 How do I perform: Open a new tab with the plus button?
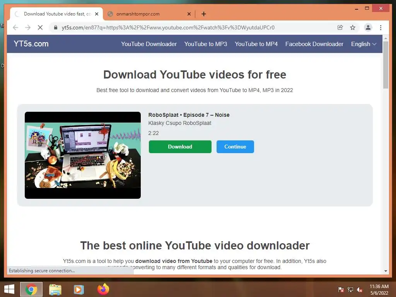tap(204, 14)
